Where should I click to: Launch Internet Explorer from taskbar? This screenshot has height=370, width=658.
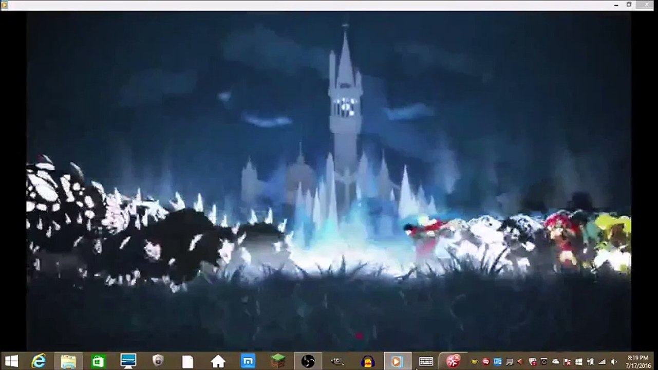39,361
